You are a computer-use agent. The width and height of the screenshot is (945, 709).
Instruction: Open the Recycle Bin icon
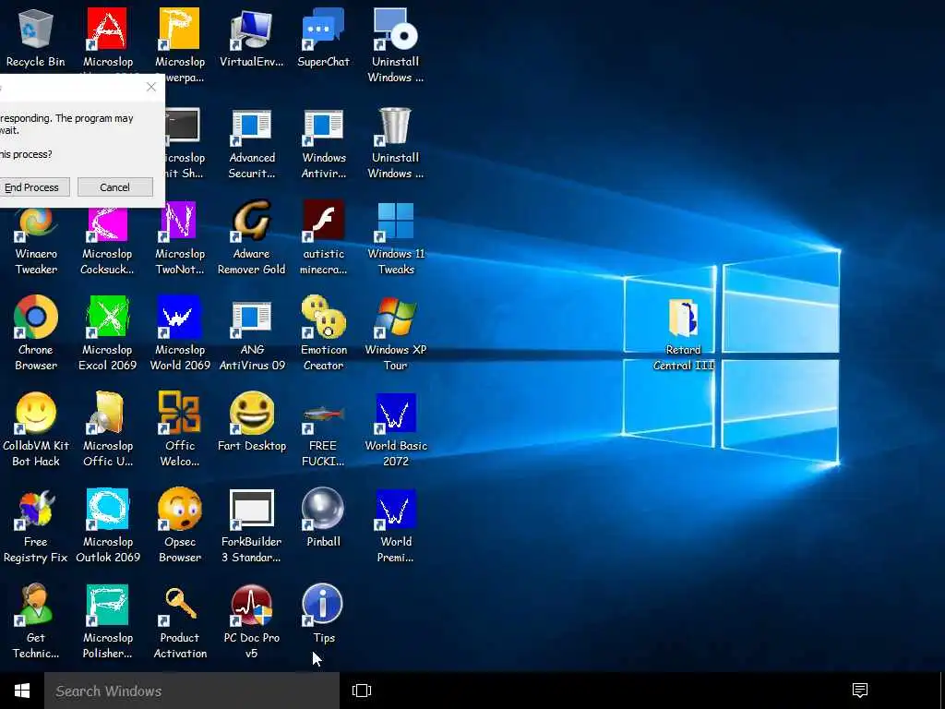tap(36, 29)
